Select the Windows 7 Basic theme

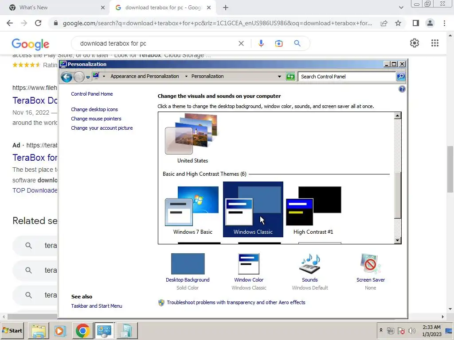click(192, 209)
